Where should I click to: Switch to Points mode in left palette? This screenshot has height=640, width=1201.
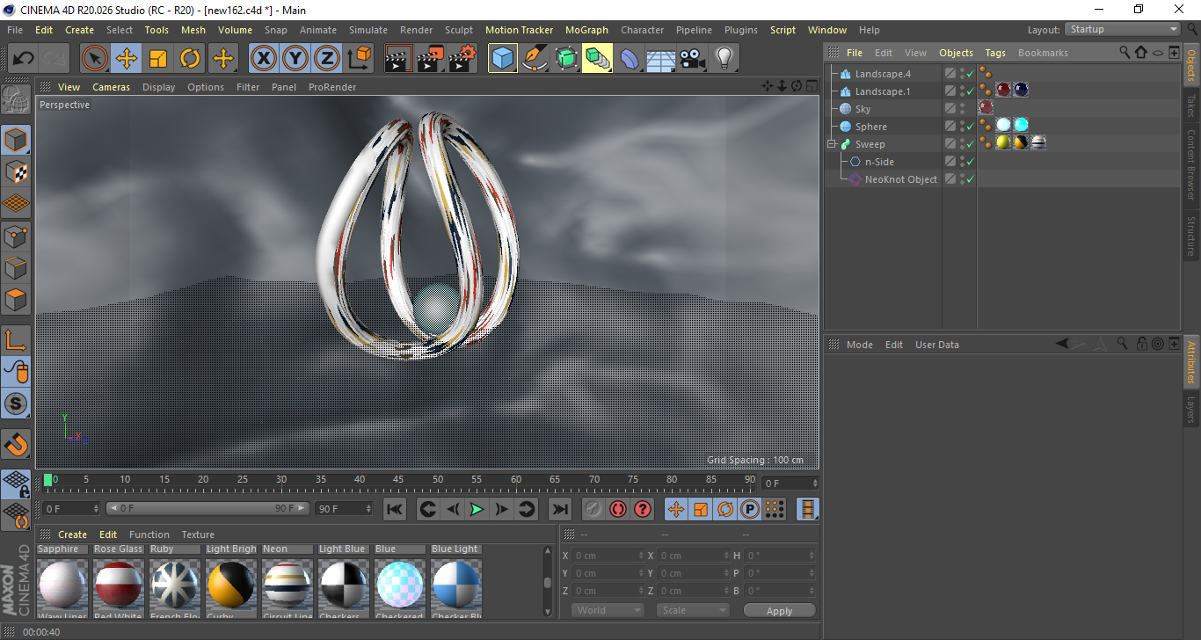click(x=16, y=236)
